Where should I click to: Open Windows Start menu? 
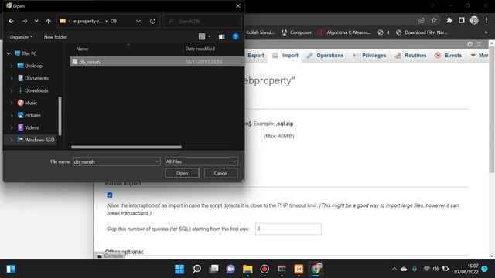click(x=179, y=269)
